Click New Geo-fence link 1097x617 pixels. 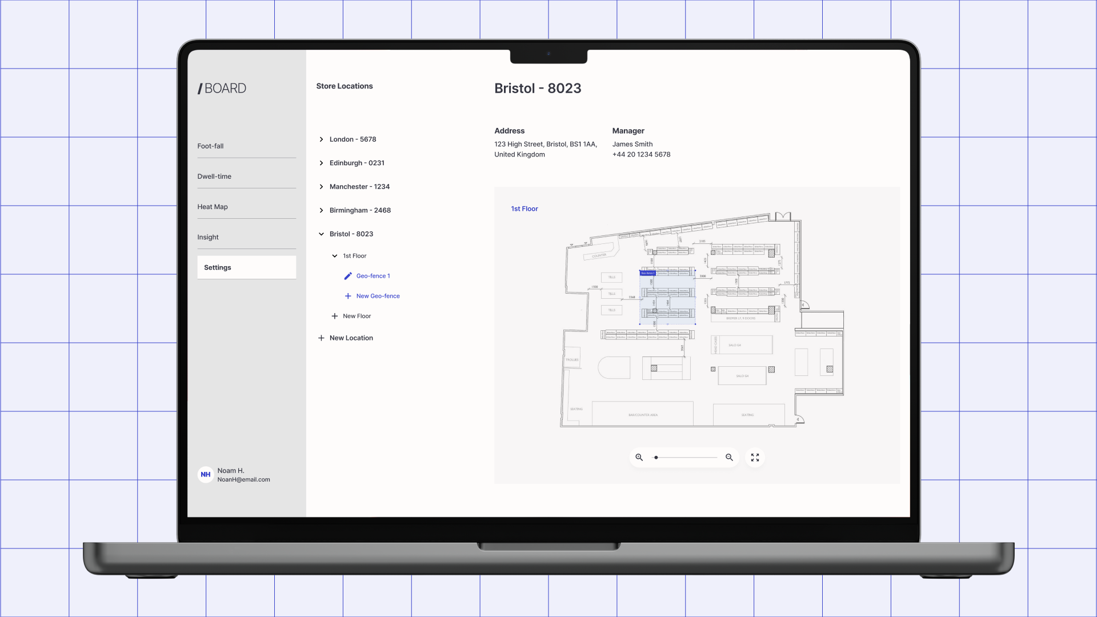(378, 296)
